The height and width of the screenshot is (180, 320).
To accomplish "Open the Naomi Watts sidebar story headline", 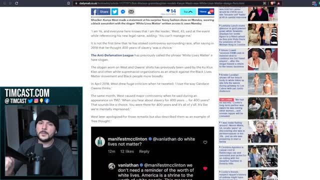I will pos(232,132).
